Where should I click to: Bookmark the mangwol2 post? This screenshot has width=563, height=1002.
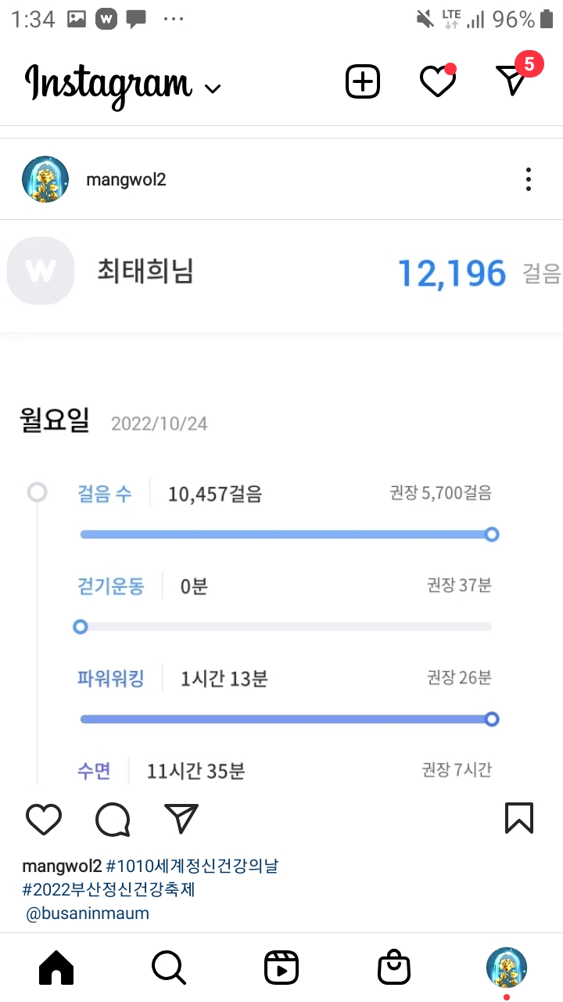[x=518, y=818]
